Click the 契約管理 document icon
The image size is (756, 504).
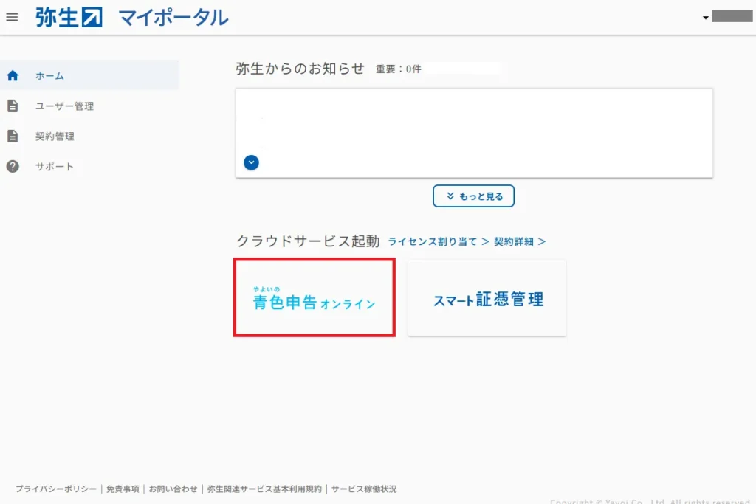coord(13,137)
